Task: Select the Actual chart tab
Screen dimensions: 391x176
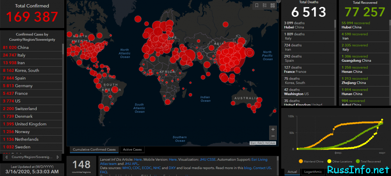Action: point(292,172)
